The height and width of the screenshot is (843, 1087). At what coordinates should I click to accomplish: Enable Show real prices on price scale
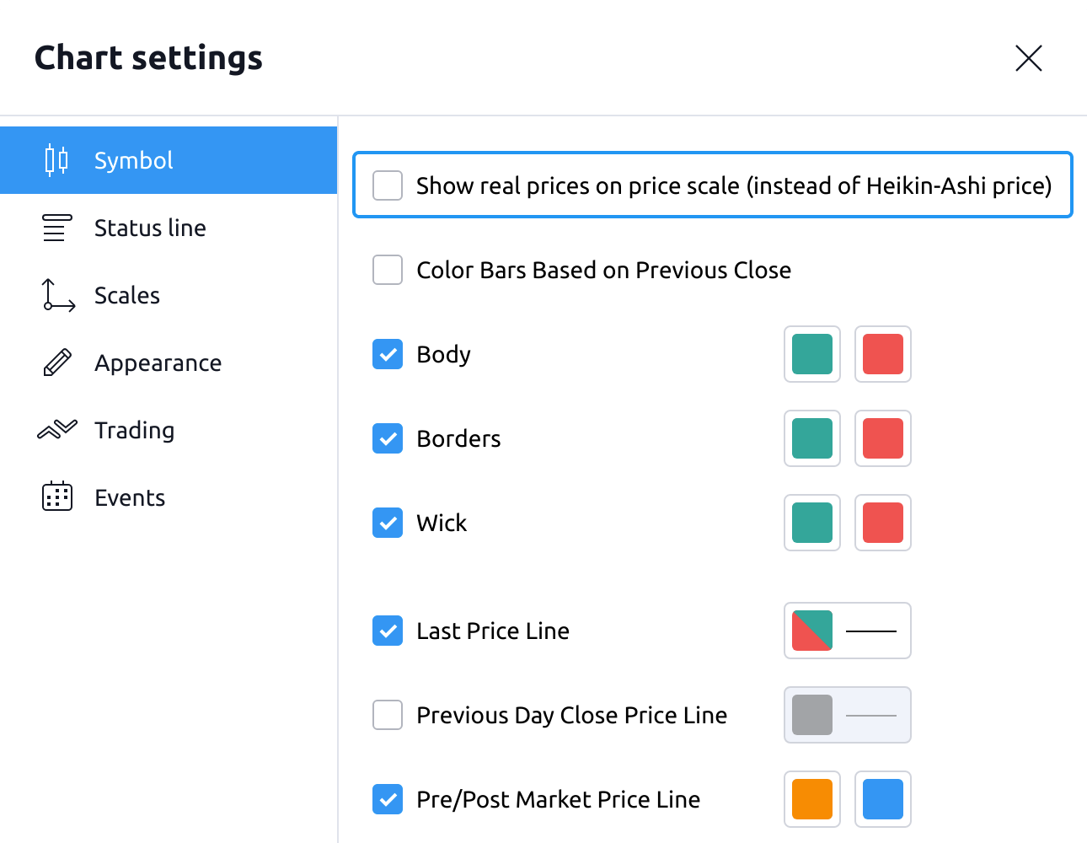pyautogui.click(x=388, y=185)
